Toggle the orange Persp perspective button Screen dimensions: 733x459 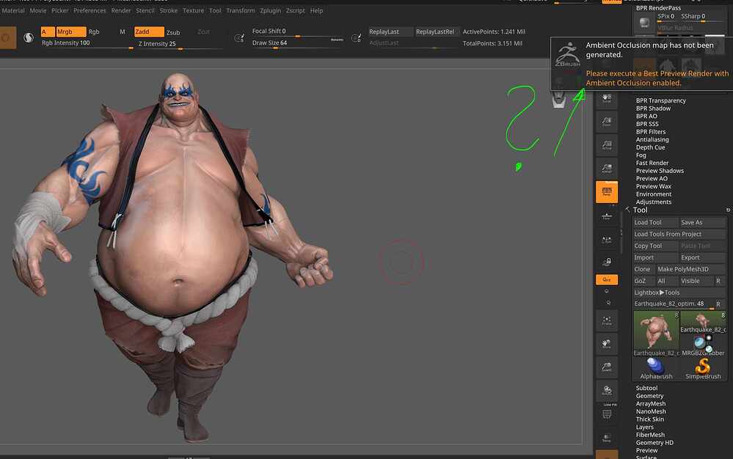(x=606, y=191)
